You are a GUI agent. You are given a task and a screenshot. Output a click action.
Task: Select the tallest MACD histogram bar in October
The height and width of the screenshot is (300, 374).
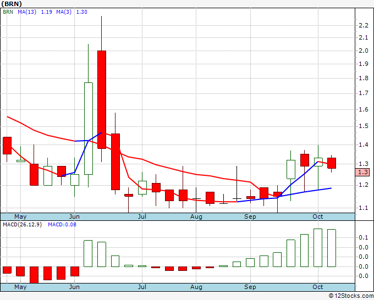(318, 248)
